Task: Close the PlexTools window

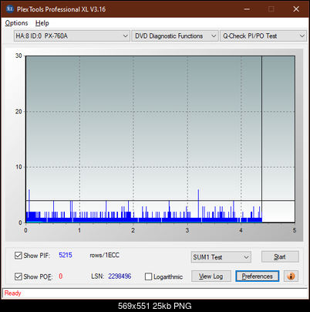Action: pos(296,9)
